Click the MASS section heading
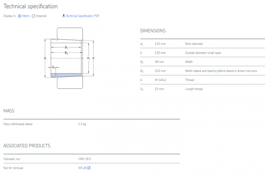265x175 pixels. (9, 111)
